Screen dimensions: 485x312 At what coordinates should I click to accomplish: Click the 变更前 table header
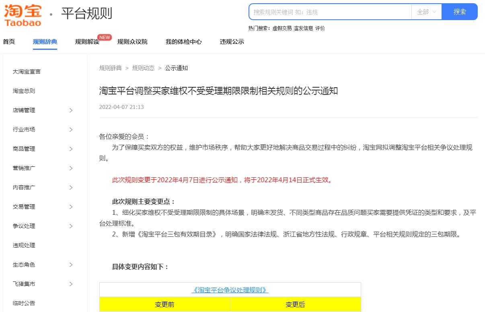pos(165,304)
